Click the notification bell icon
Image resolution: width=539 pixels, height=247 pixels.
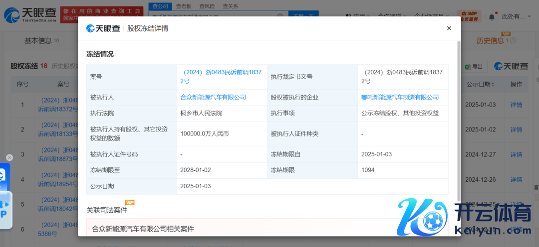(x=492, y=17)
